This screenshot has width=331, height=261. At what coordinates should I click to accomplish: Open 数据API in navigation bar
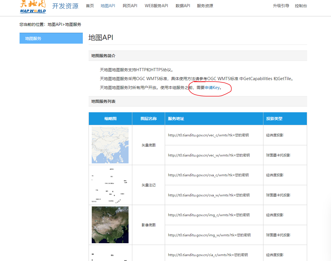183,6
